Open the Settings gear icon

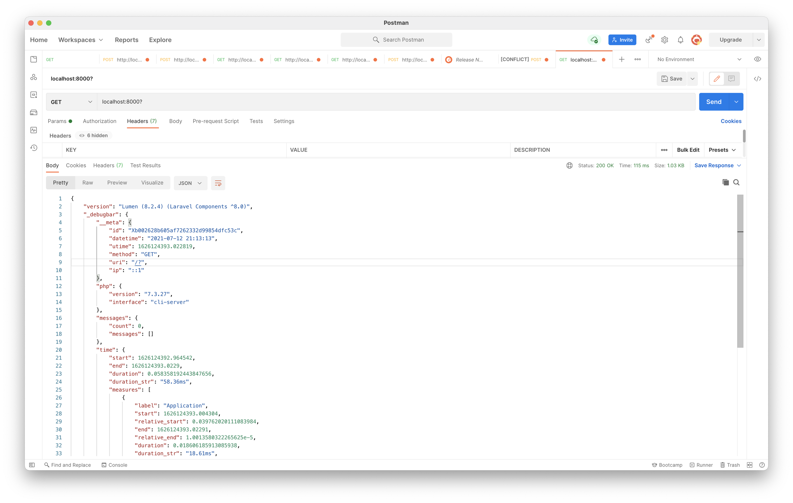pyautogui.click(x=665, y=40)
